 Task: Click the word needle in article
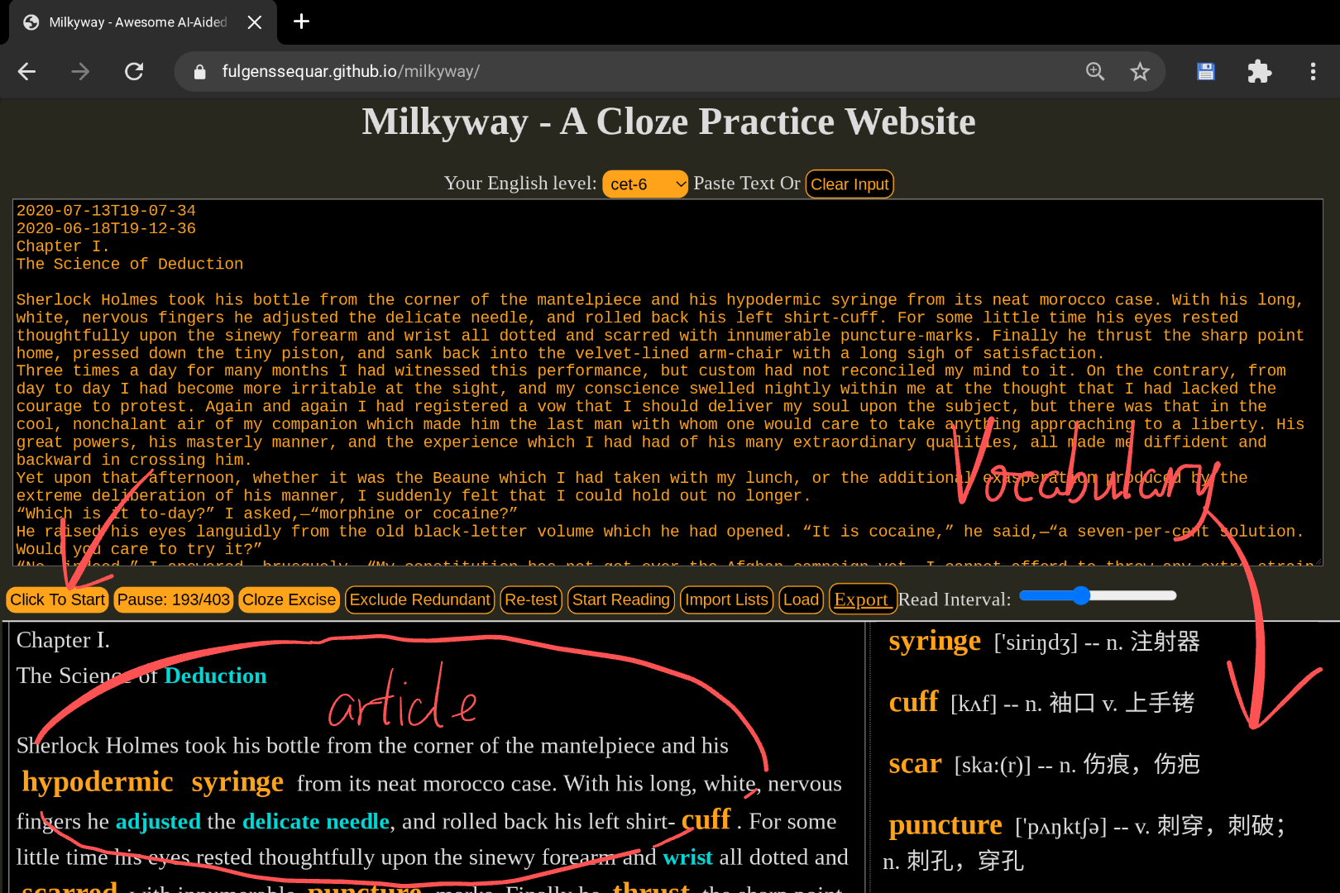[x=357, y=821]
